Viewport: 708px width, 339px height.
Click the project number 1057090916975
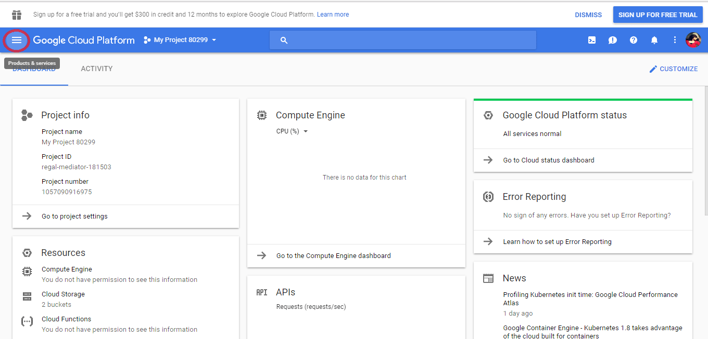(67, 192)
